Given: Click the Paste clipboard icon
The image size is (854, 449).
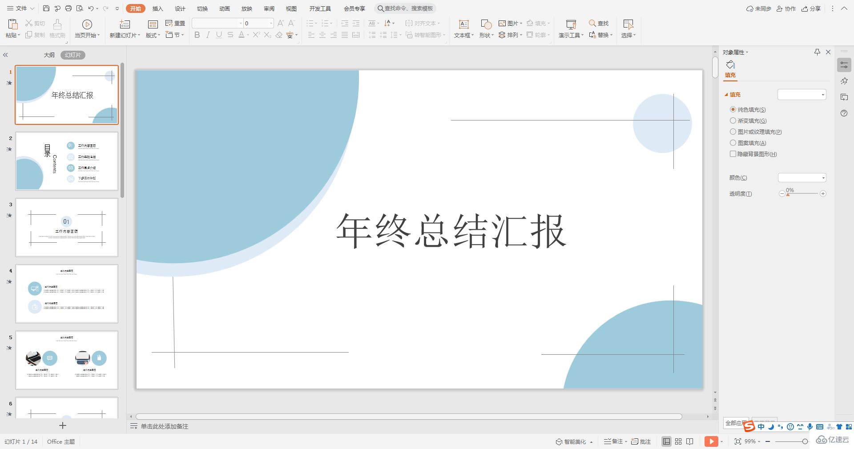Looking at the screenshot, I should point(13,24).
